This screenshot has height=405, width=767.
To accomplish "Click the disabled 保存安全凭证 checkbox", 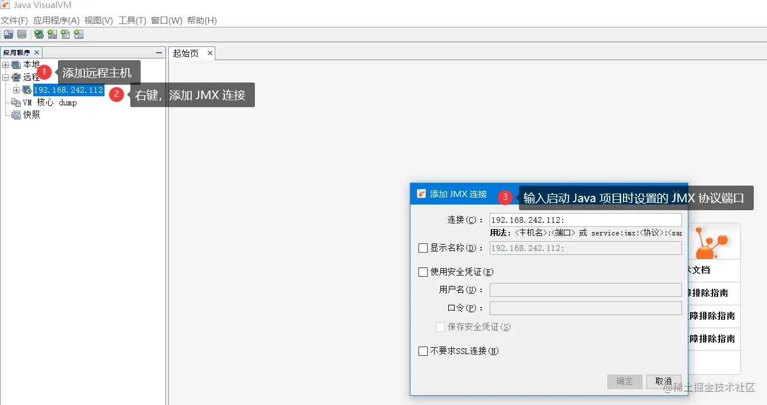I will pyautogui.click(x=440, y=327).
